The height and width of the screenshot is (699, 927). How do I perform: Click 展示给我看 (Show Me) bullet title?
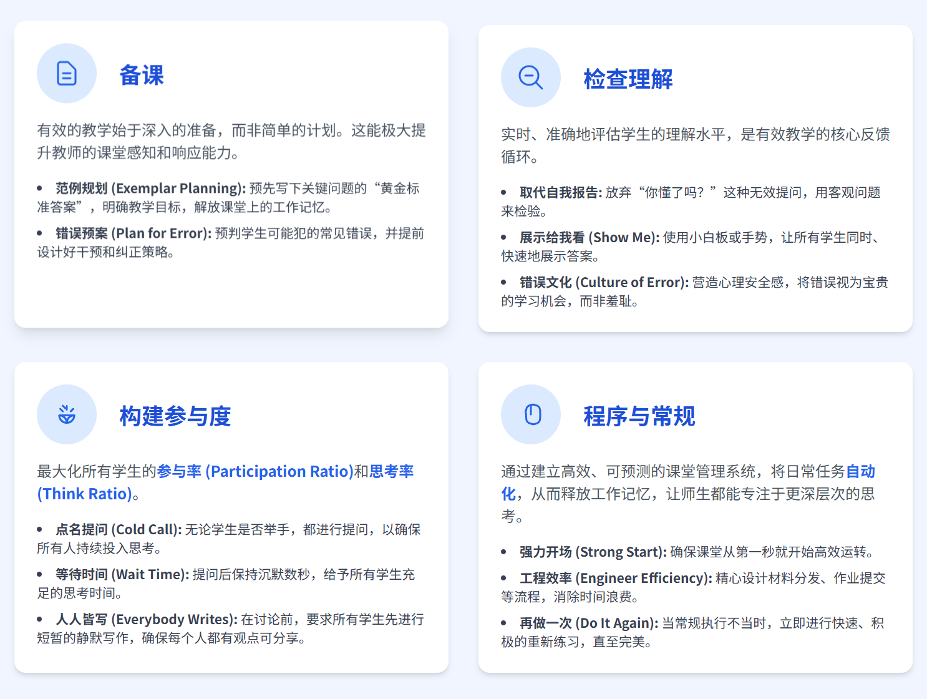(589, 238)
